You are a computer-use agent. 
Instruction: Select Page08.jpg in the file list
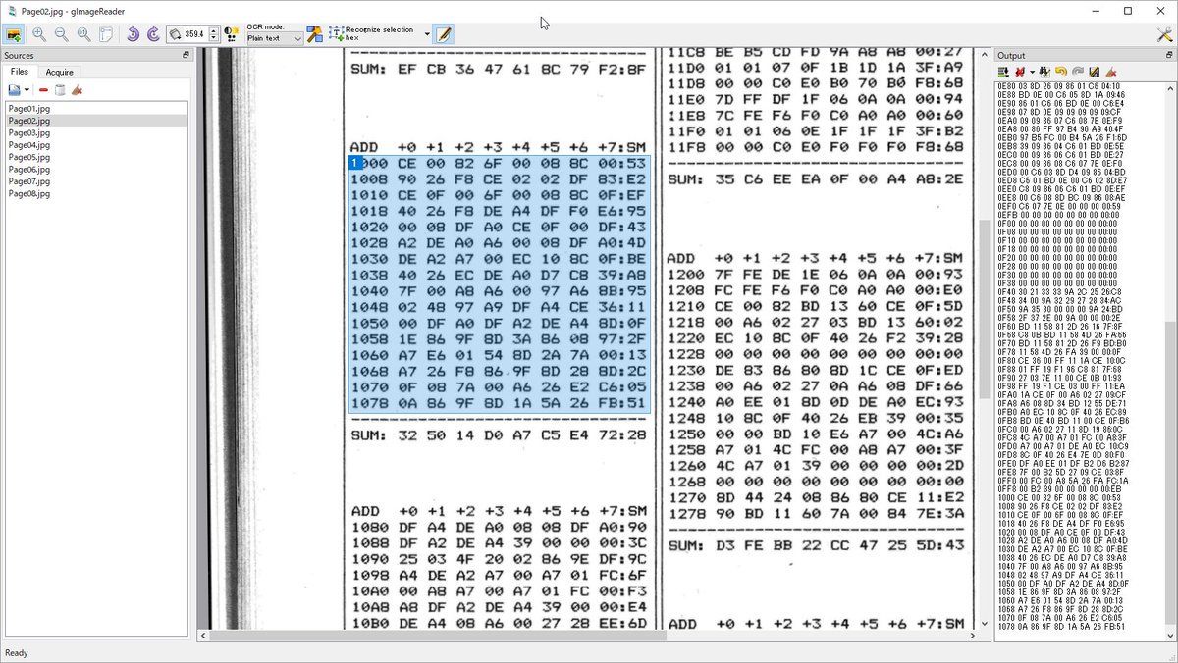tap(95, 194)
